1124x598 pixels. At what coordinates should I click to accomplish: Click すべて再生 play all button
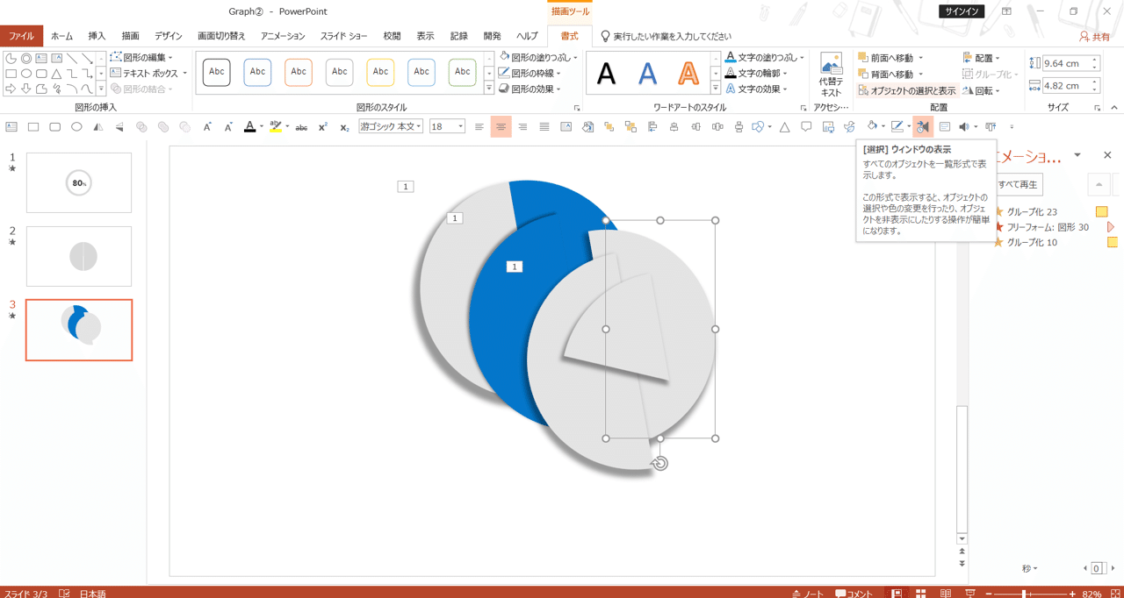point(1019,184)
